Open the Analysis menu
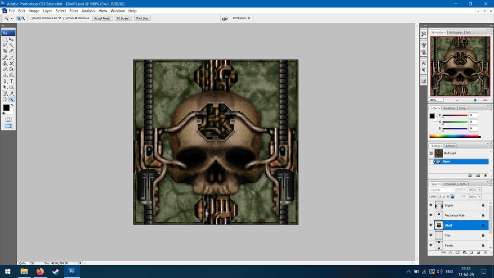 [x=88, y=11]
